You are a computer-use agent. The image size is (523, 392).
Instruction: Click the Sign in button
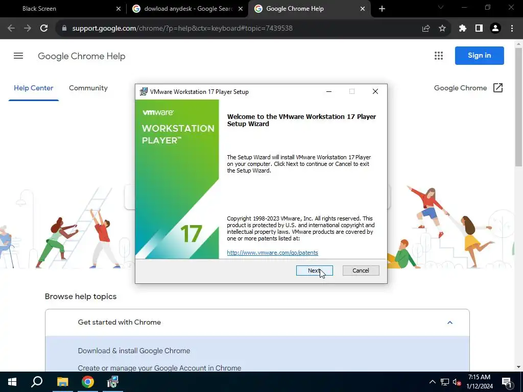click(x=479, y=55)
